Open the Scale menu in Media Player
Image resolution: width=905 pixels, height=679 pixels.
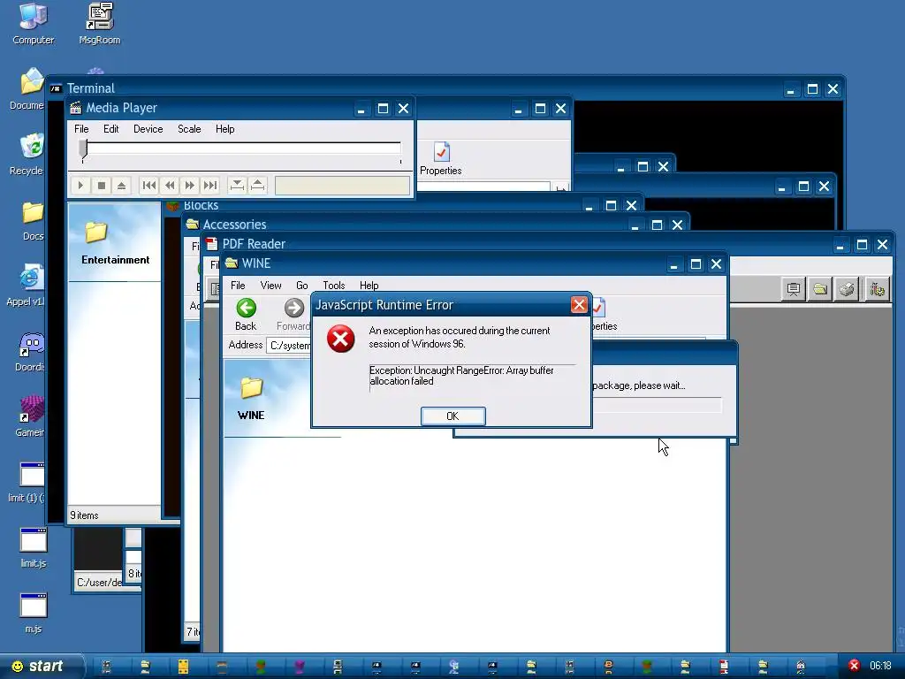point(189,129)
